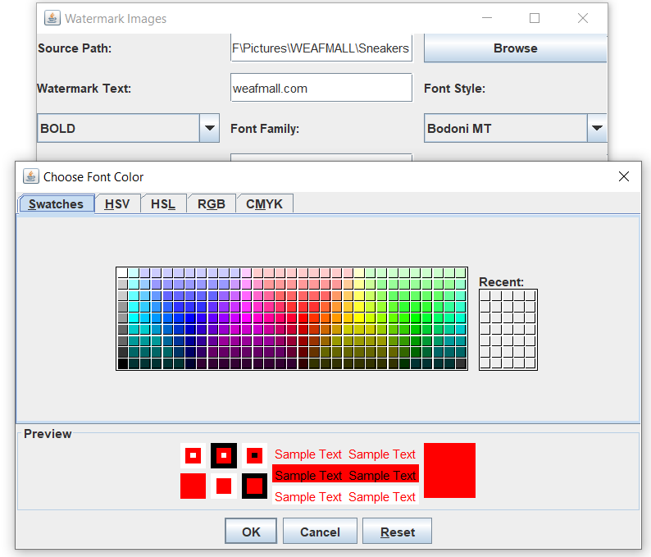The height and width of the screenshot is (557, 651).
Task: Pick the white swatch in the palette's top-left corner
Action: (x=122, y=272)
